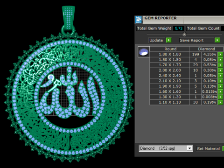Click the Gem Reporter panel icon

138,20
